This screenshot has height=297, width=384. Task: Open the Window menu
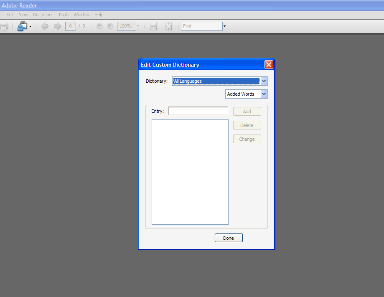[81, 15]
